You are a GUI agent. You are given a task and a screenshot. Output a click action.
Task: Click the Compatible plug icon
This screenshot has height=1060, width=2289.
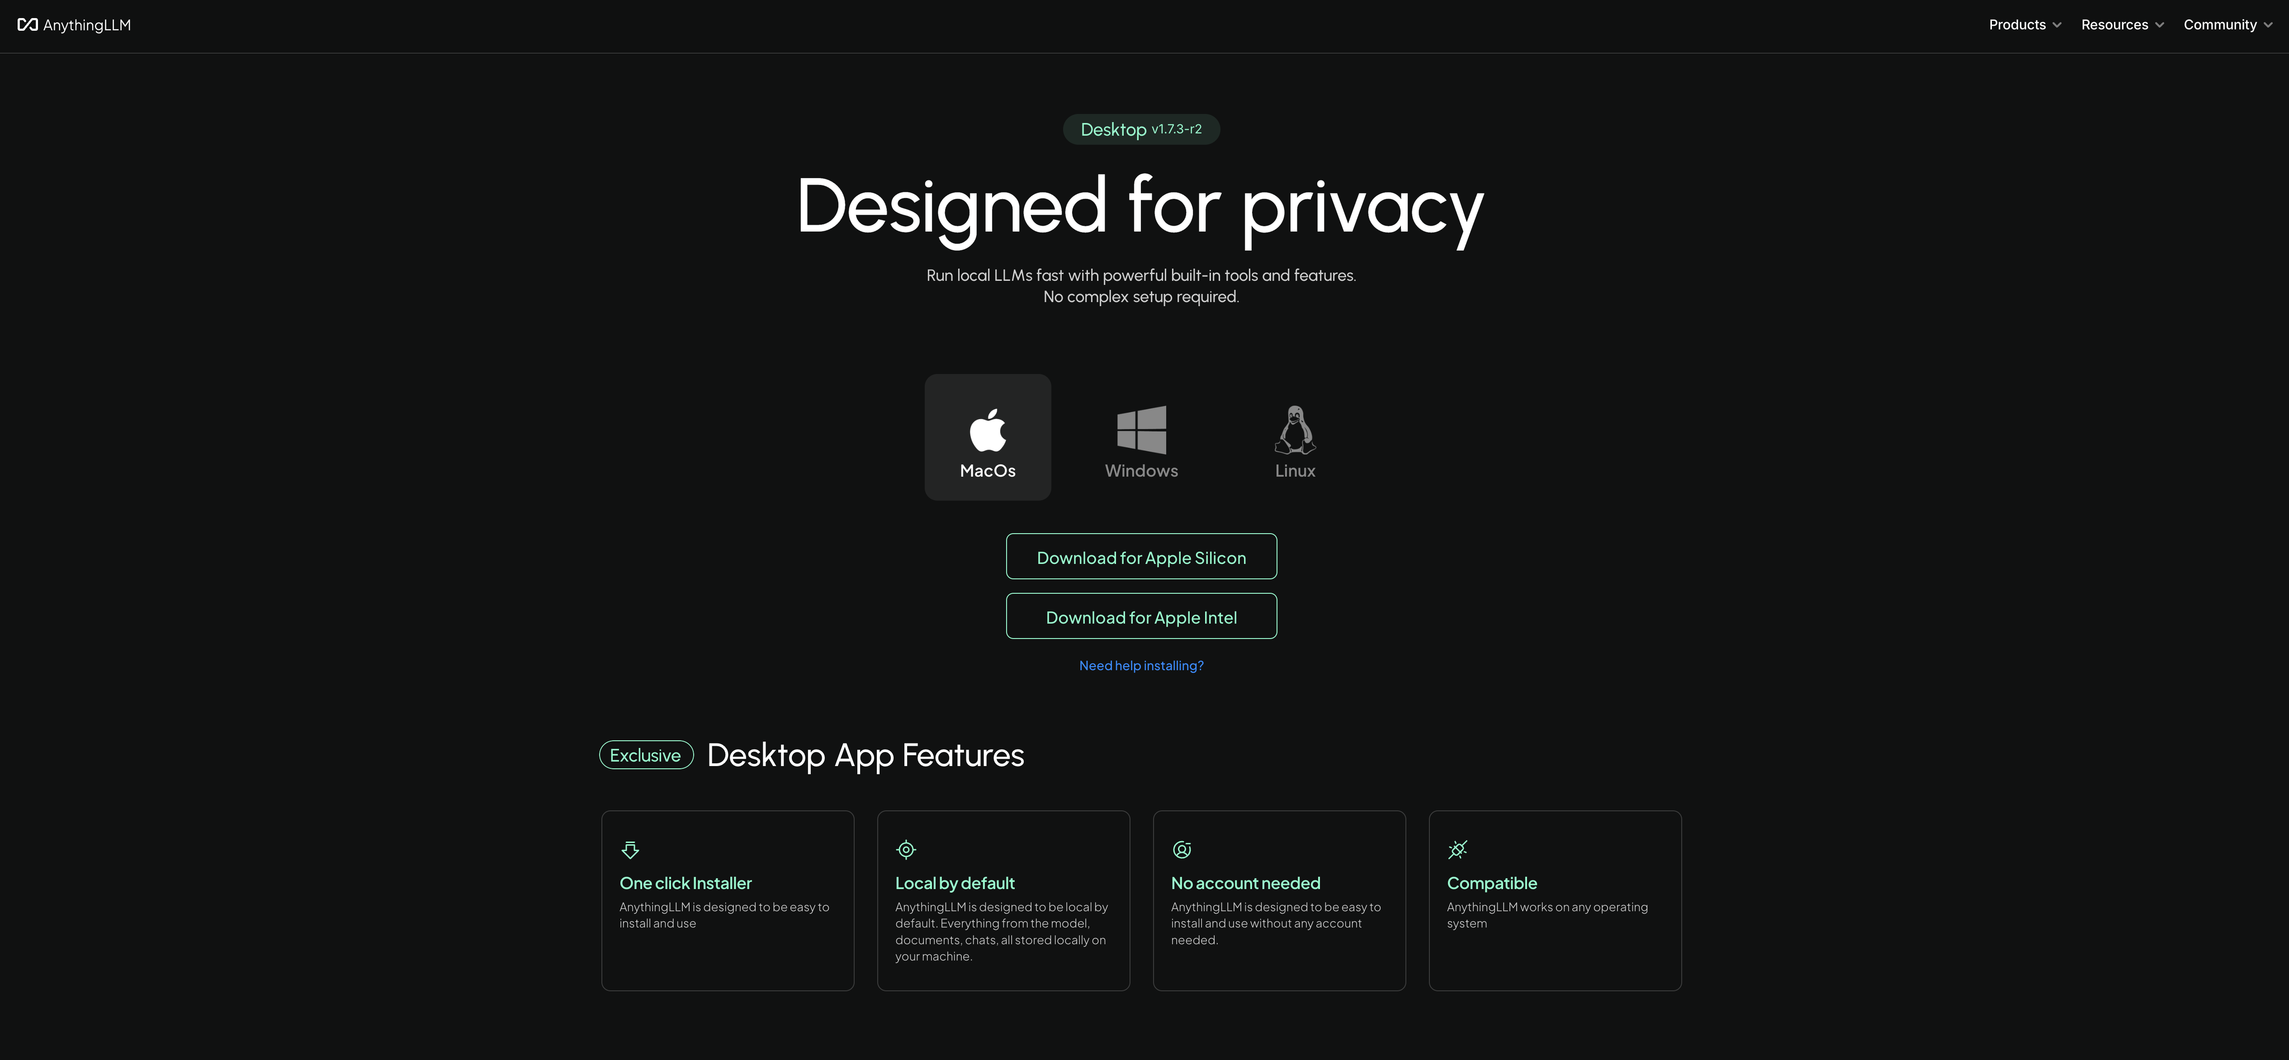point(1457,850)
